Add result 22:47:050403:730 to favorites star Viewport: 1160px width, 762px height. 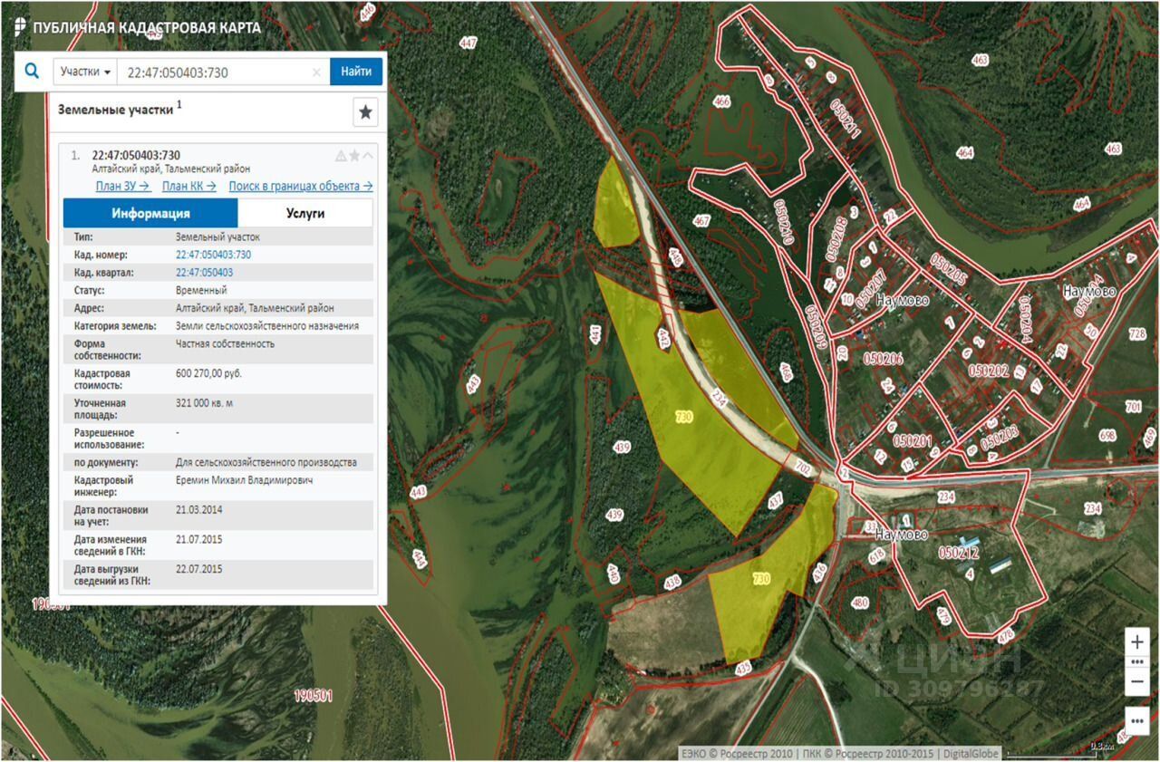point(354,156)
